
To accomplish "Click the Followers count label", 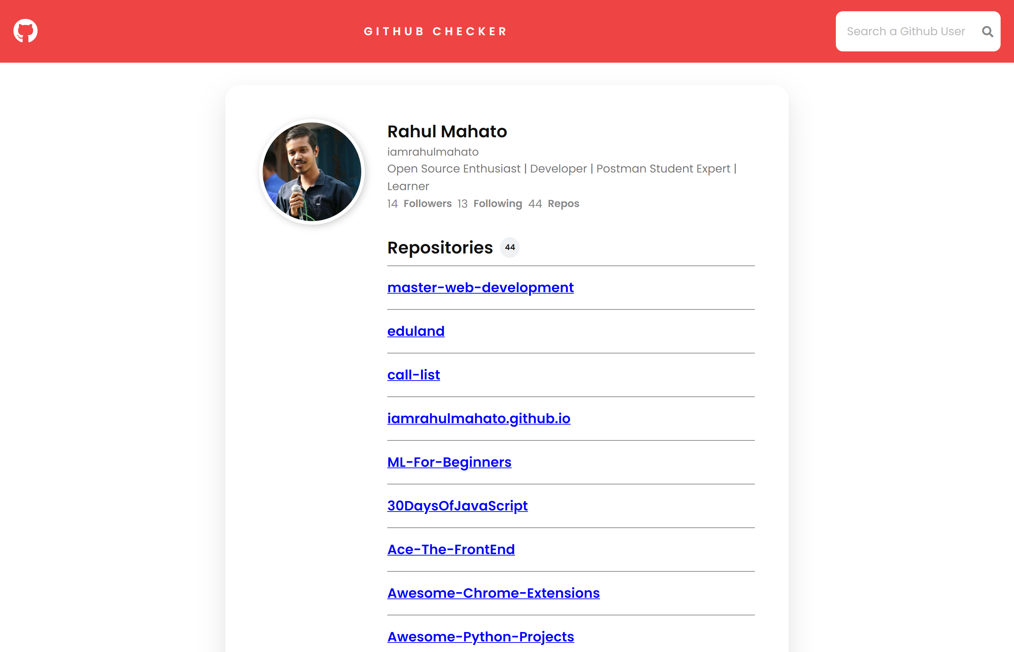I will pyautogui.click(x=428, y=203).
